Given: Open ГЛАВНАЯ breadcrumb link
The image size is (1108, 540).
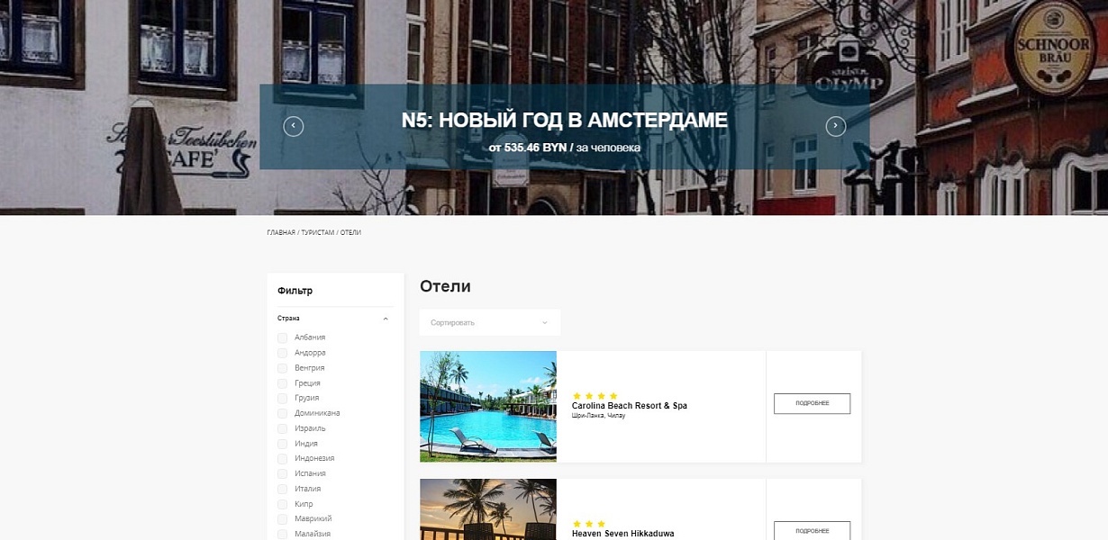Looking at the screenshot, I should (x=281, y=233).
